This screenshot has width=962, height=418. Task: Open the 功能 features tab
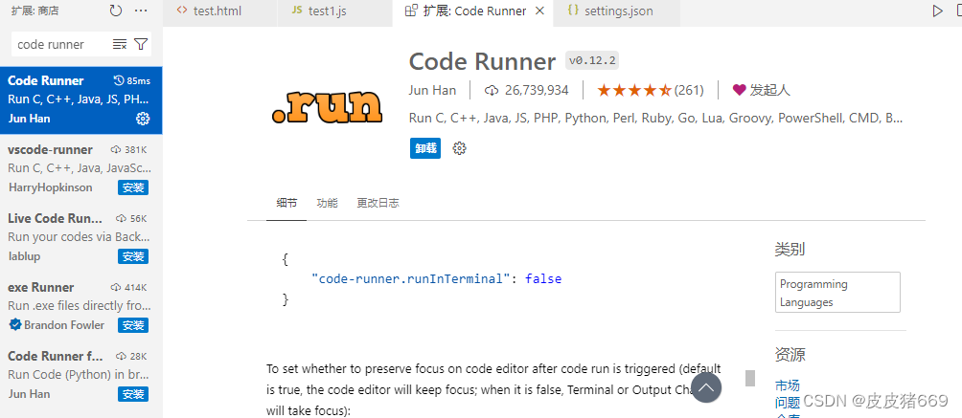tap(327, 203)
